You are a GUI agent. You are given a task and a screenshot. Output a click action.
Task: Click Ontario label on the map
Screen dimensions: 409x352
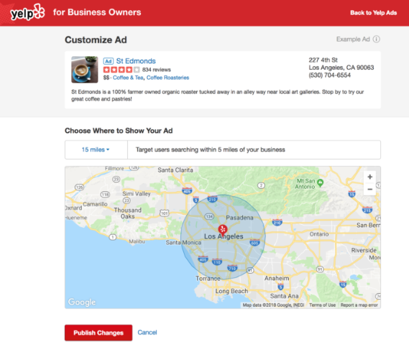(319, 234)
